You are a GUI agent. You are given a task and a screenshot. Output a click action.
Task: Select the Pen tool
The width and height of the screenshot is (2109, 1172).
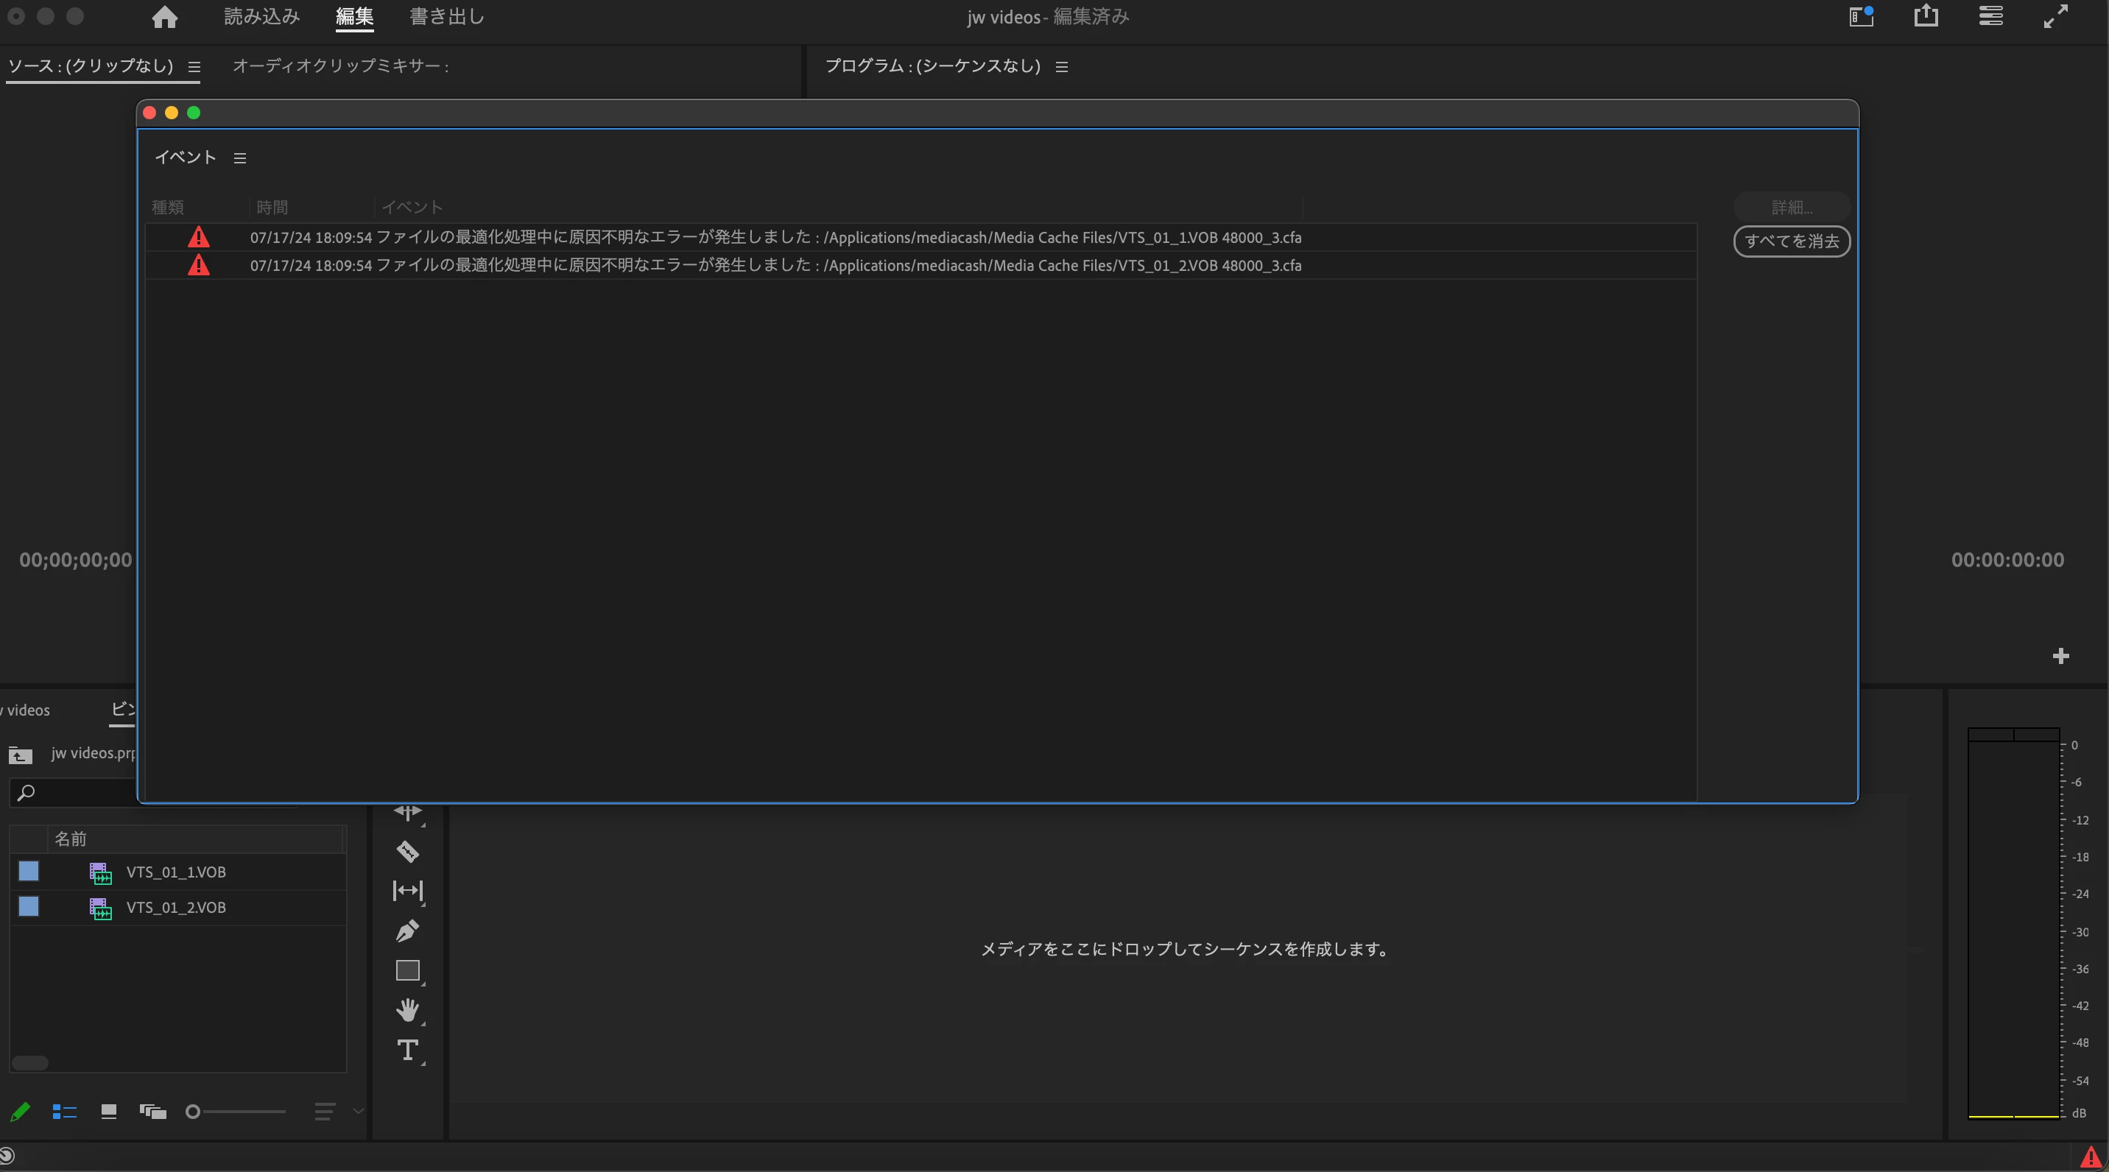pos(408,931)
